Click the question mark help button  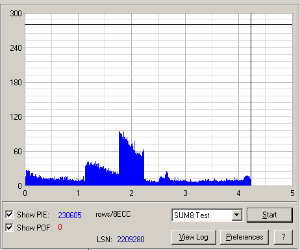pos(283,237)
